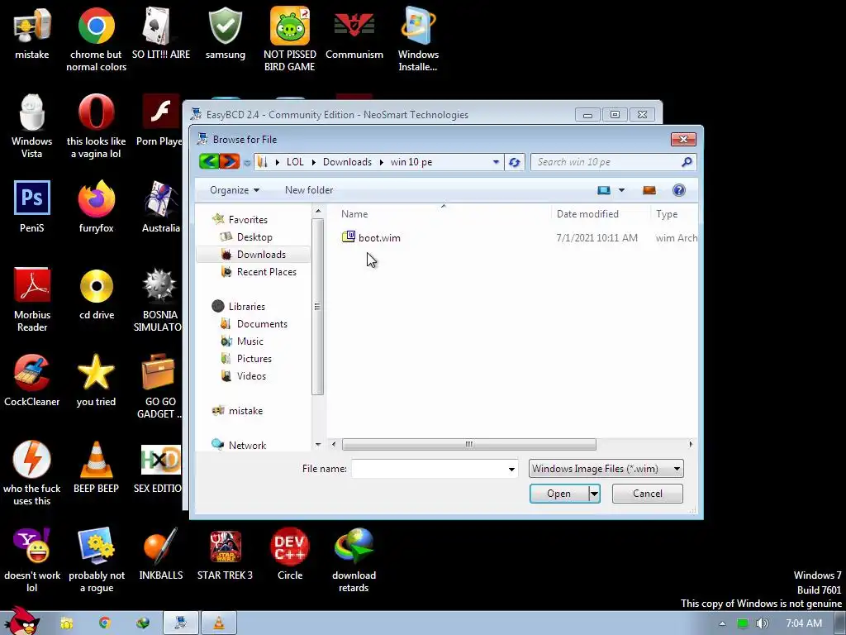Screen dimensions: 846x635
Task: Select the Morbius Reader desktop icon
Action: coord(32,299)
